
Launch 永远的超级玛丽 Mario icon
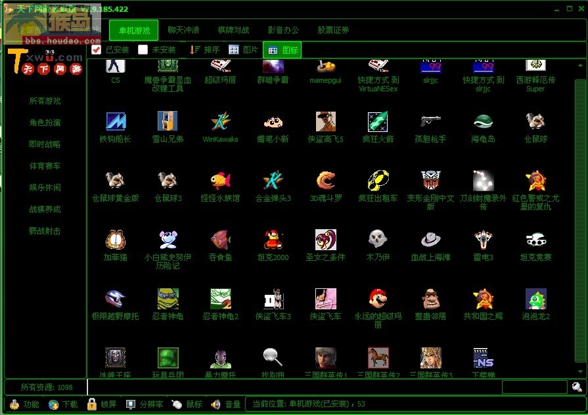[378, 298]
